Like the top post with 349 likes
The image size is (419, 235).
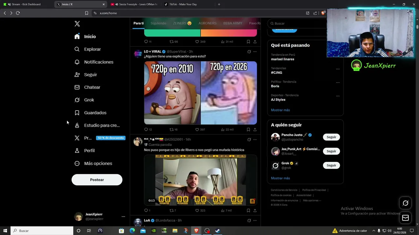200,42
